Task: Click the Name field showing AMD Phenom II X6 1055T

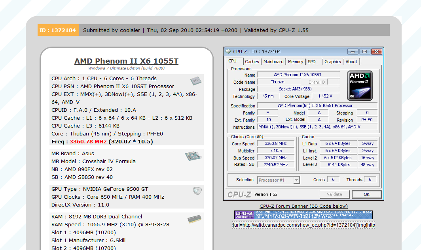Action: point(298,75)
